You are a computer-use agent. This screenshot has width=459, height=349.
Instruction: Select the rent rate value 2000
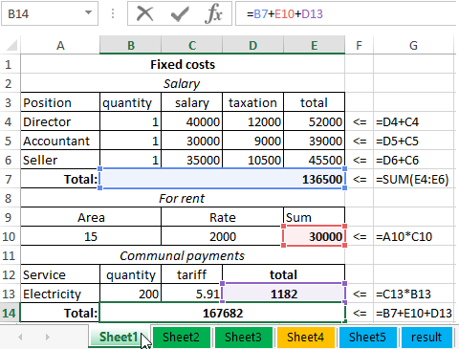point(222,236)
